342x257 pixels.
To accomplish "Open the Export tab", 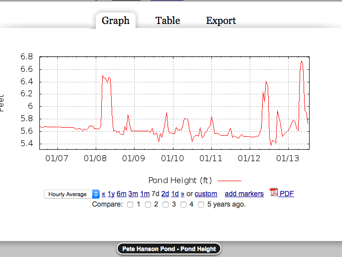I will [221, 21].
